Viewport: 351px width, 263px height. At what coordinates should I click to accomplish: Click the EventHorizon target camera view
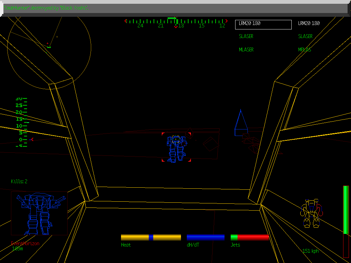click(39, 213)
